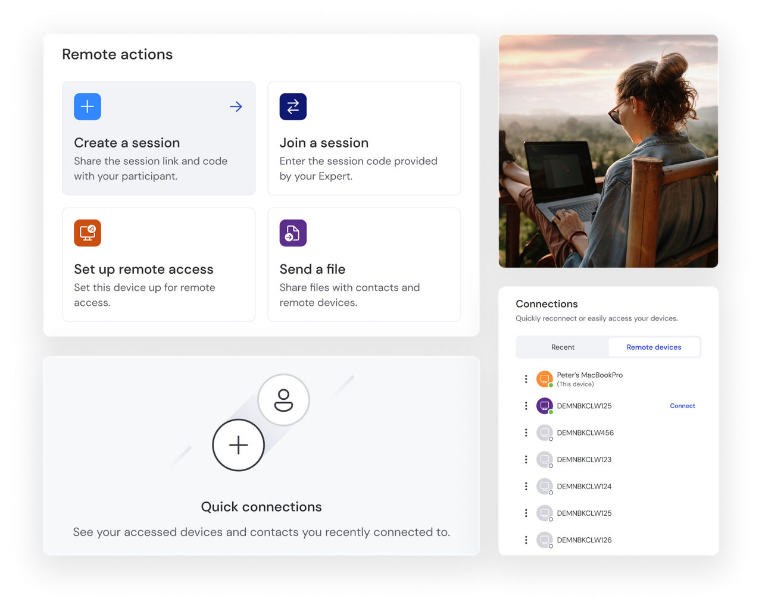This screenshot has height=608, width=762.
Task: Click the large plus circle in Quick connections
Action: (x=238, y=445)
